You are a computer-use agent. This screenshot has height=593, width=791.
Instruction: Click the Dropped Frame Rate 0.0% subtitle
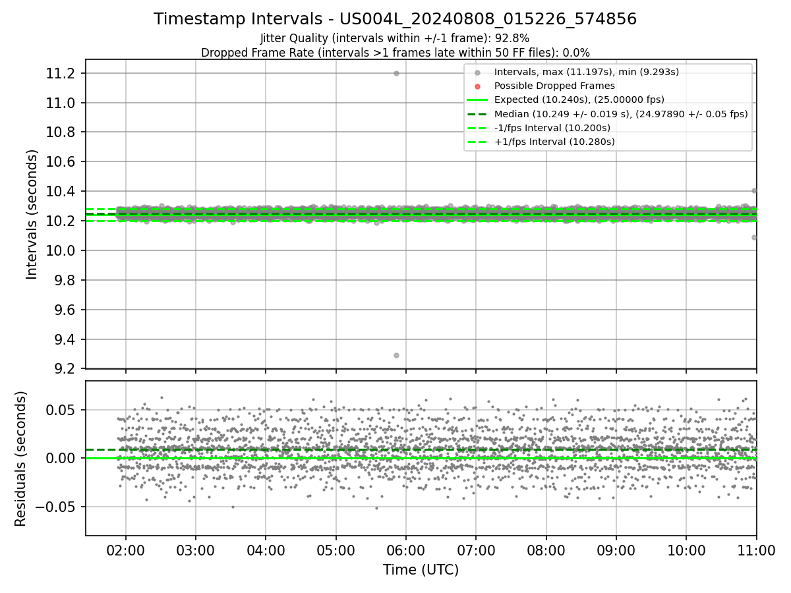click(395, 53)
